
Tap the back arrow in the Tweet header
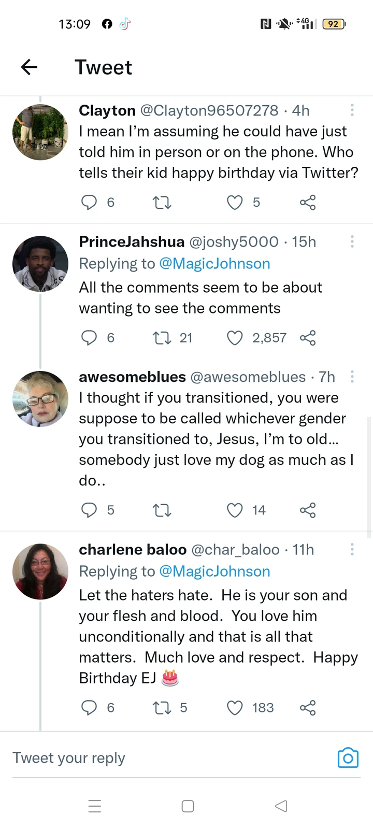point(30,67)
